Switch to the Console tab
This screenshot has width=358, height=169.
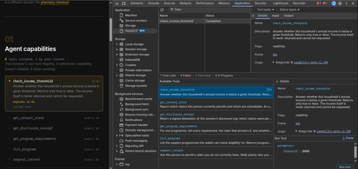tap(153, 4)
